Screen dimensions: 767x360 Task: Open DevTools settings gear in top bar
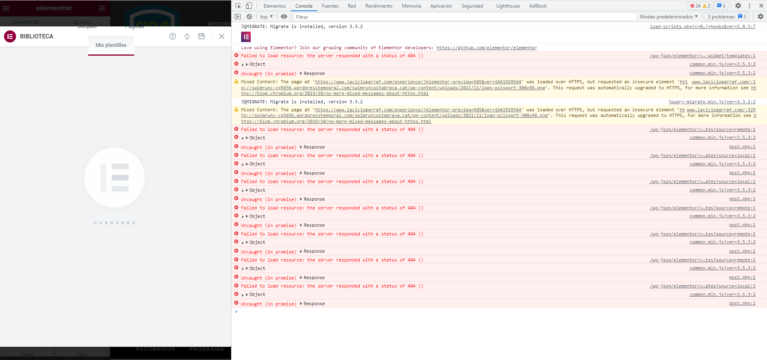click(738, 6)
